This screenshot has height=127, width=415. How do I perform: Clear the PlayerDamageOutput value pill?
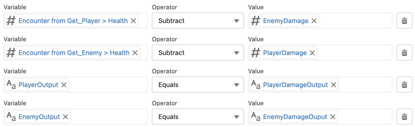pos(334,85)
